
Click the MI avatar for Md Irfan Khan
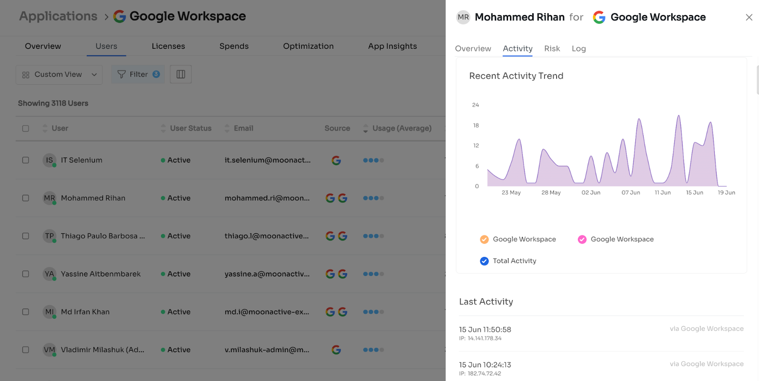(49, 312)
